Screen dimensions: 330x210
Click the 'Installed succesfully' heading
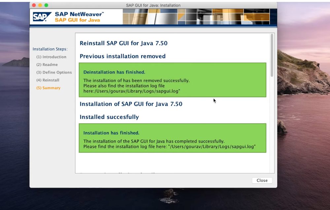(109, 117)
